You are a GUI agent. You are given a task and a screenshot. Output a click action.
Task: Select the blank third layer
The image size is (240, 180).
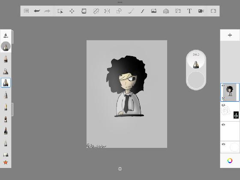230,131
